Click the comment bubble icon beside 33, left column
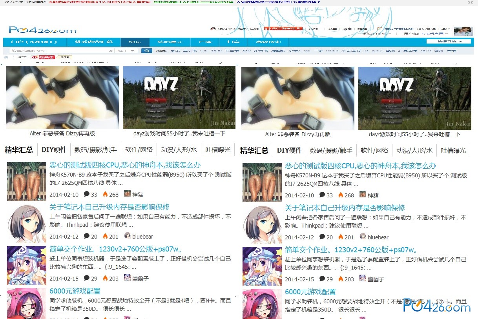Screen dimensions: 478x319 87,194
